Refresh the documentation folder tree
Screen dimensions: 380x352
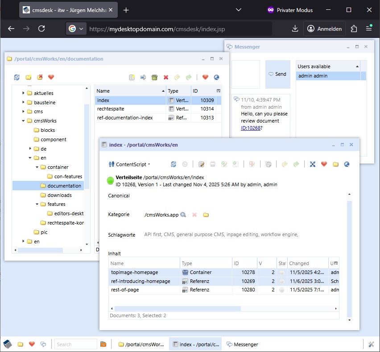pos(17,77)
